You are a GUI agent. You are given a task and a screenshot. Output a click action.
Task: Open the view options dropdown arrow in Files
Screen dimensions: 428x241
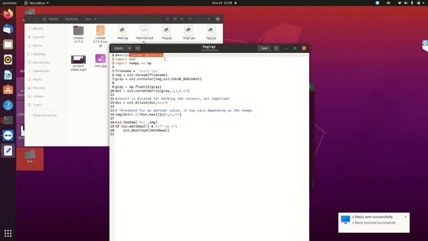coord(182,19)
